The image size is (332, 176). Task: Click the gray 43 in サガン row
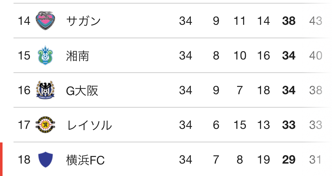(x=315, y=21)
